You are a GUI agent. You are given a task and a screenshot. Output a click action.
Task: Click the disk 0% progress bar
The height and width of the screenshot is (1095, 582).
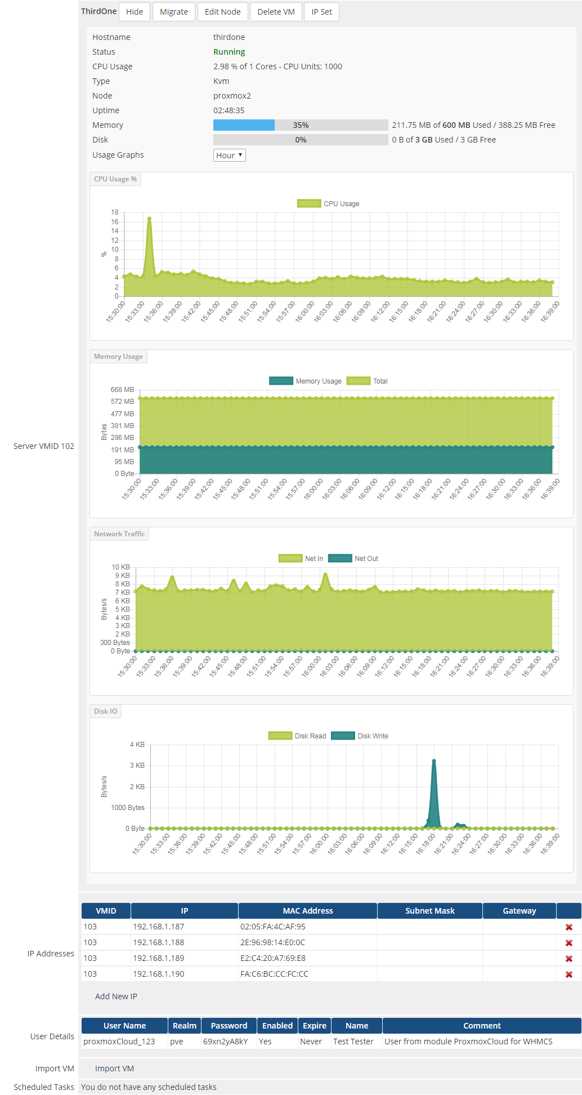(301, 140)
